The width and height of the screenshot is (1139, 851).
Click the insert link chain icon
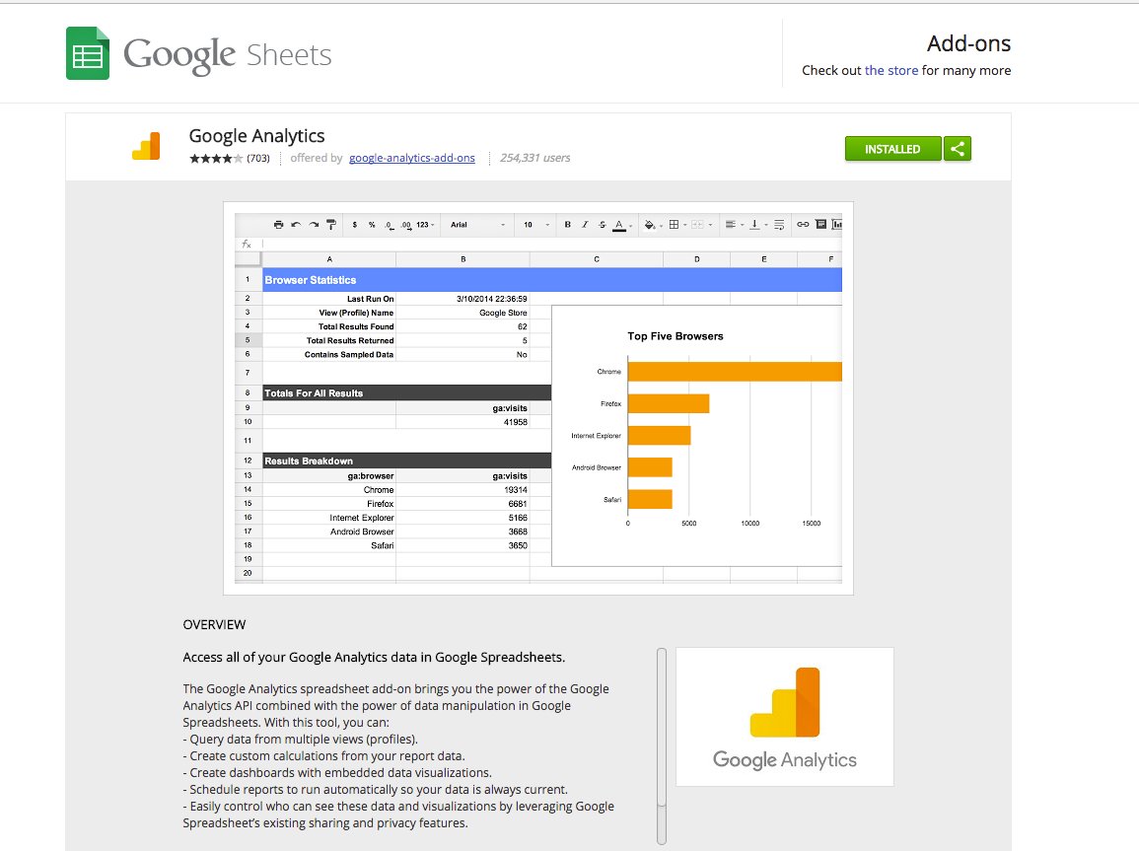[803, 225]
